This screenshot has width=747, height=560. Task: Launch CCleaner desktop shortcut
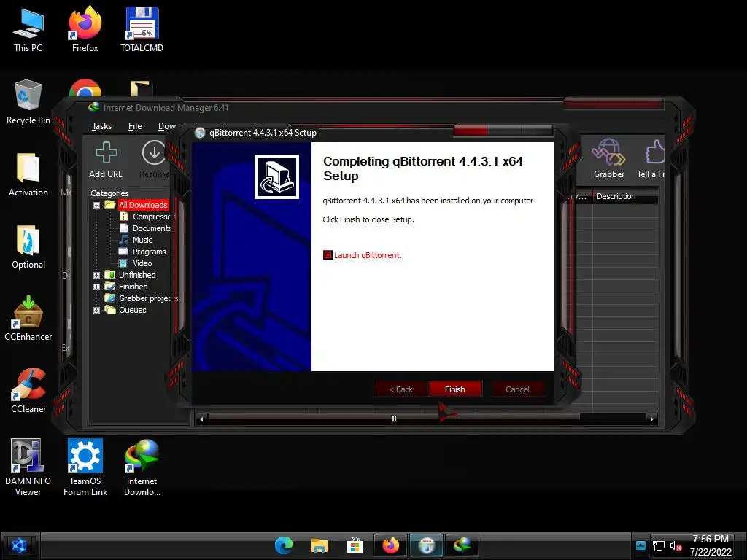(x=28, y=391)
